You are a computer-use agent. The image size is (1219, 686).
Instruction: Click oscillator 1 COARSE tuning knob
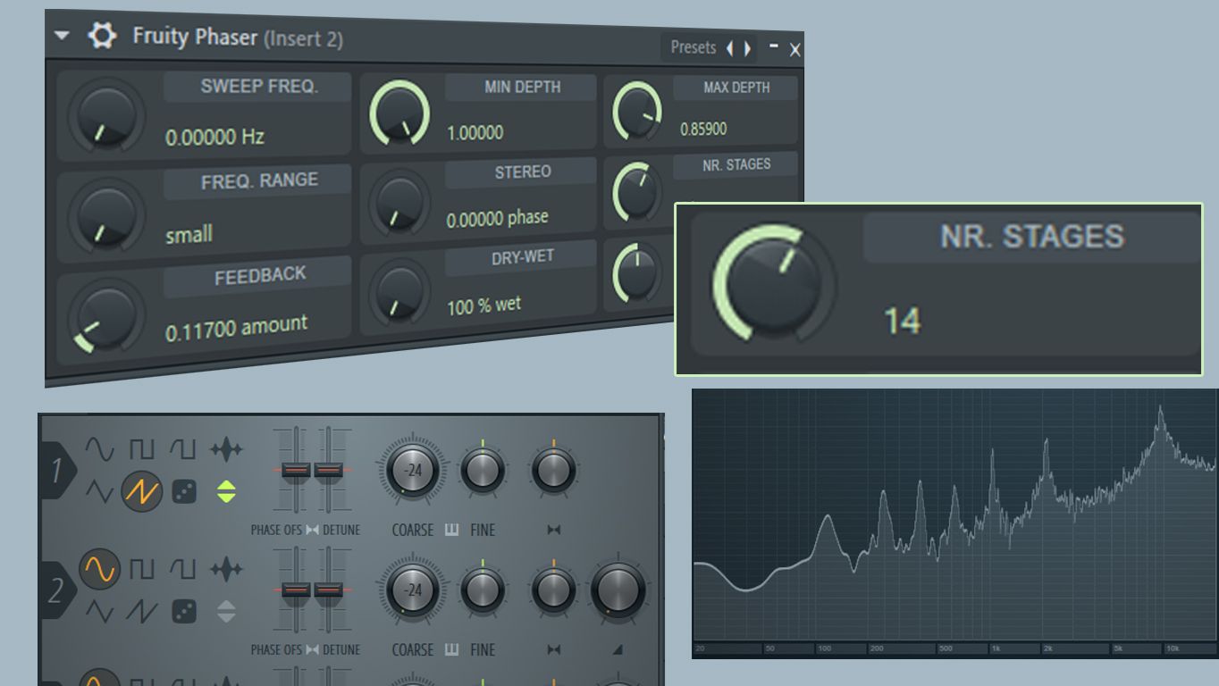pos(413,470)
